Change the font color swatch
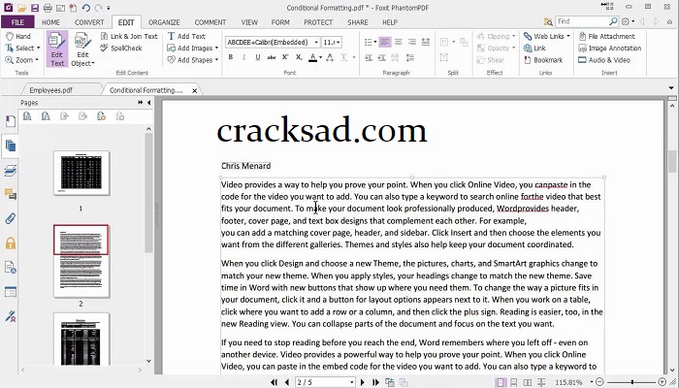679x388 pixels. pos(312,57)
